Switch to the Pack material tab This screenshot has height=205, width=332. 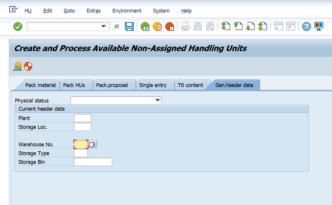point(40,85)
